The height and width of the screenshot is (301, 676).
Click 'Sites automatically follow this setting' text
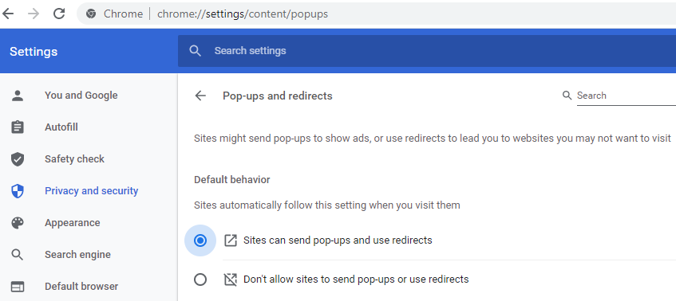coord(326,205)
